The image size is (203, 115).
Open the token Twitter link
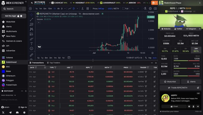(x=178, y=29)
